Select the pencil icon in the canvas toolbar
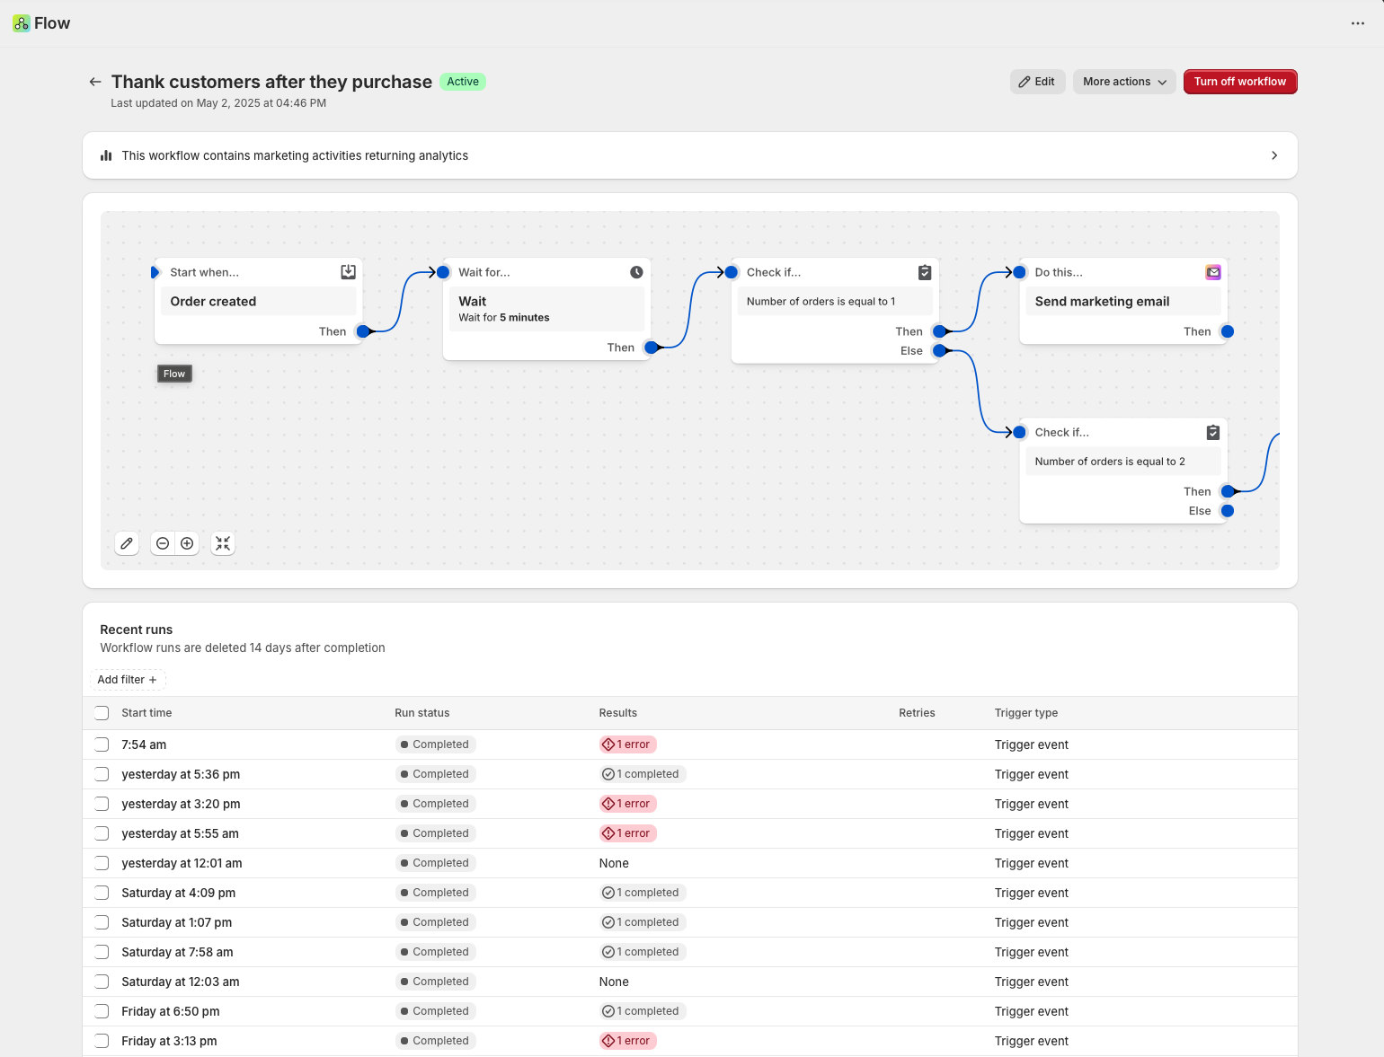The height and width of the screenshot is (1057, 1384). pyautogui.click(x=127, y=543)
